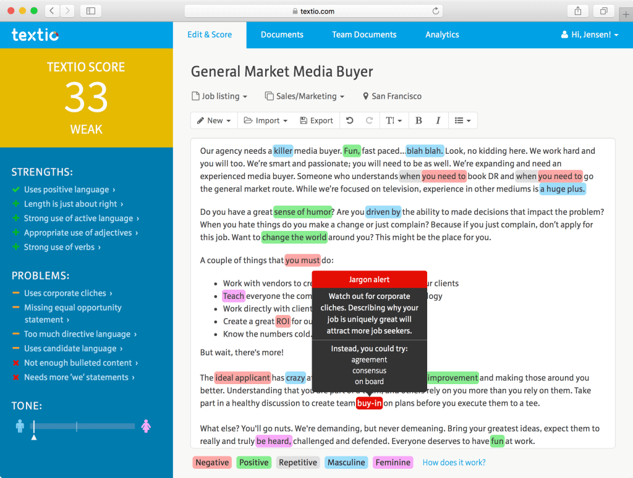Toggle the Negative highlight legend
This screenshot has height=478, width=633.
tap(212, 463)
